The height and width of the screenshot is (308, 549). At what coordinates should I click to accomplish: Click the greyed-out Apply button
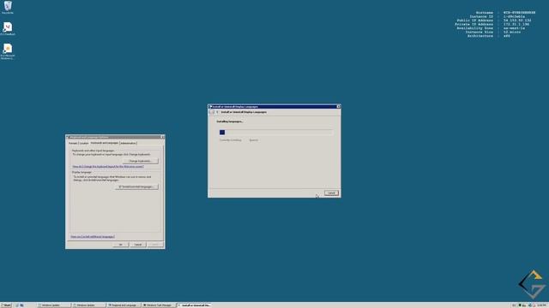155,245
